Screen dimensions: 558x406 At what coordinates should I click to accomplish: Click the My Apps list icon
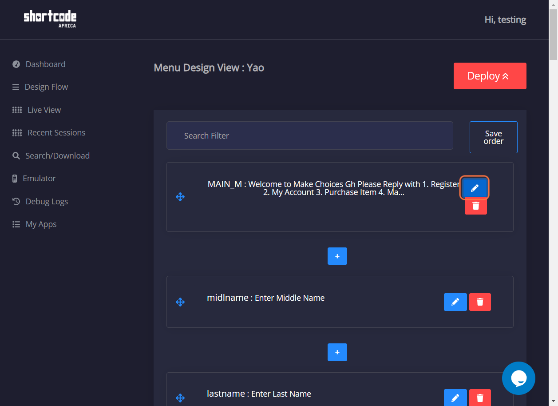16,224
